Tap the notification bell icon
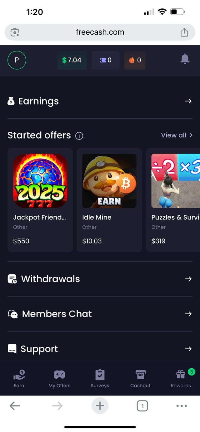The width and height of the screenshot is (200, 432). pyautogui.click(x=185, y=59)
